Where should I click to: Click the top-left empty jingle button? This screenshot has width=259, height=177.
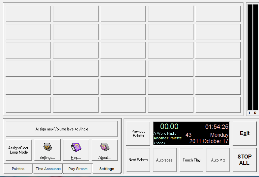click(x=28, y=14)
